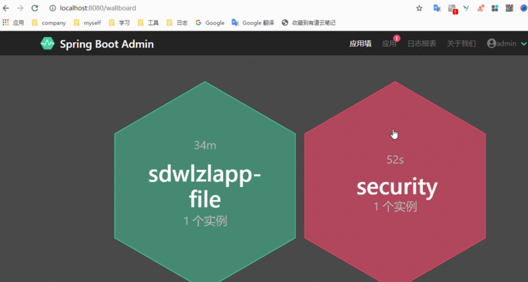Open the myself bookmark folder
The height and width of the screenshot is (282, 528).
click(87, 23)
